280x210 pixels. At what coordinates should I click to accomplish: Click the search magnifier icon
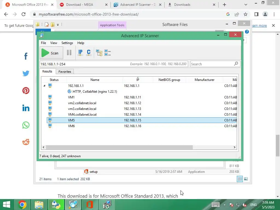[236, 63]
